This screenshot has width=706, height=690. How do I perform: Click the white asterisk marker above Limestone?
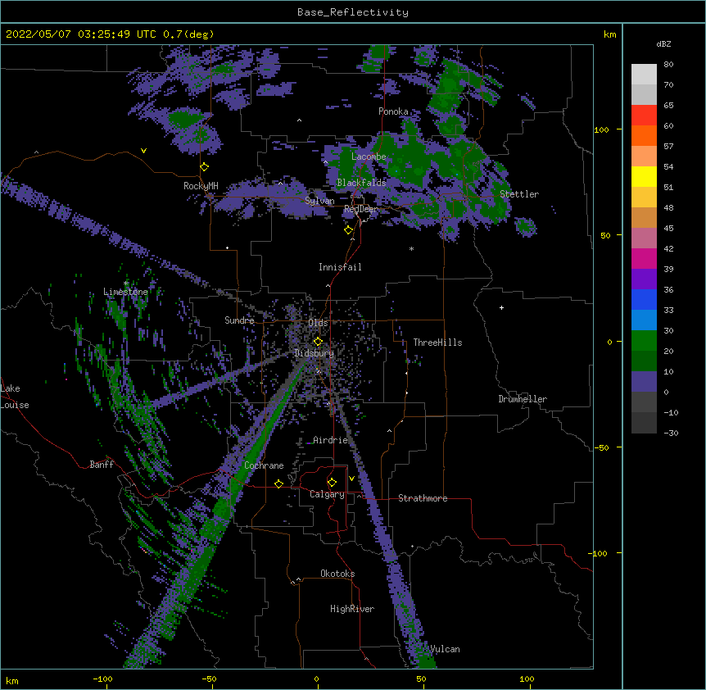click(126, 284)
